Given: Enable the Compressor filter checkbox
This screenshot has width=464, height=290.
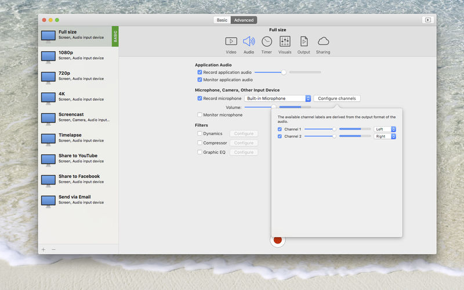Looking at the screenshot, I should click(x=200, y=143).
